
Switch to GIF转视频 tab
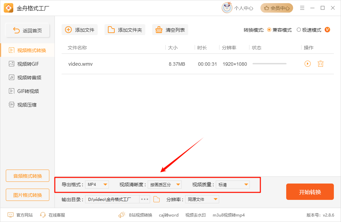click(x=28, y=91)
